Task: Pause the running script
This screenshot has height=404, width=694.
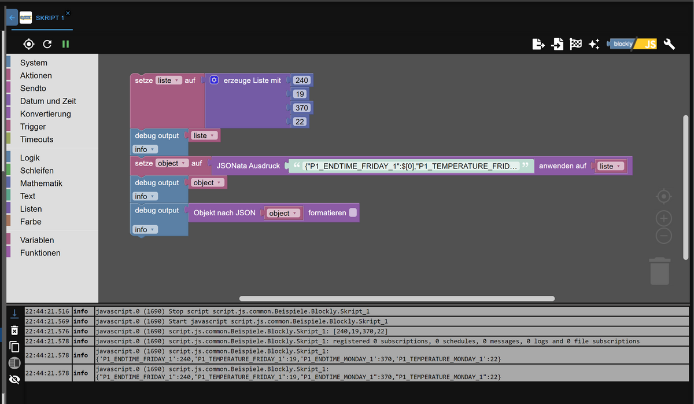Action: tap(65, 44)
